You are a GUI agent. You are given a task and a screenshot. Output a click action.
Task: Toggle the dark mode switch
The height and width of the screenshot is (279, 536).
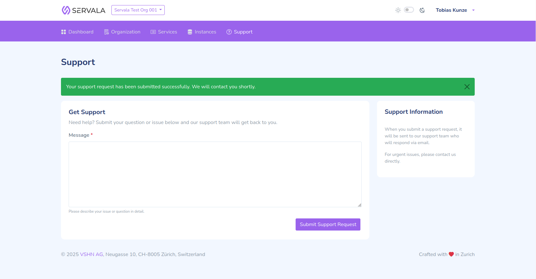(x=409, y=10)
